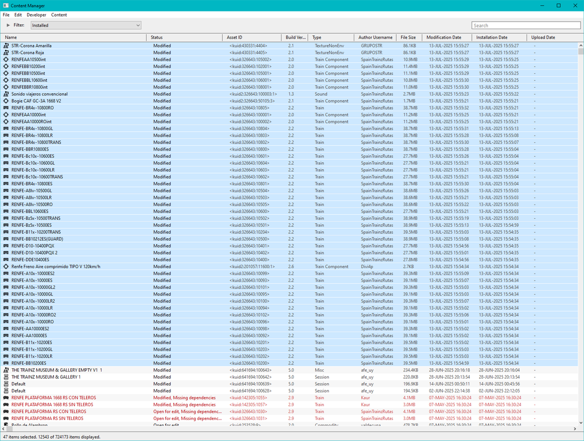Click the Kaur author cell for kuid:142305:1055
584x441 pixels.
pos(365,398)
